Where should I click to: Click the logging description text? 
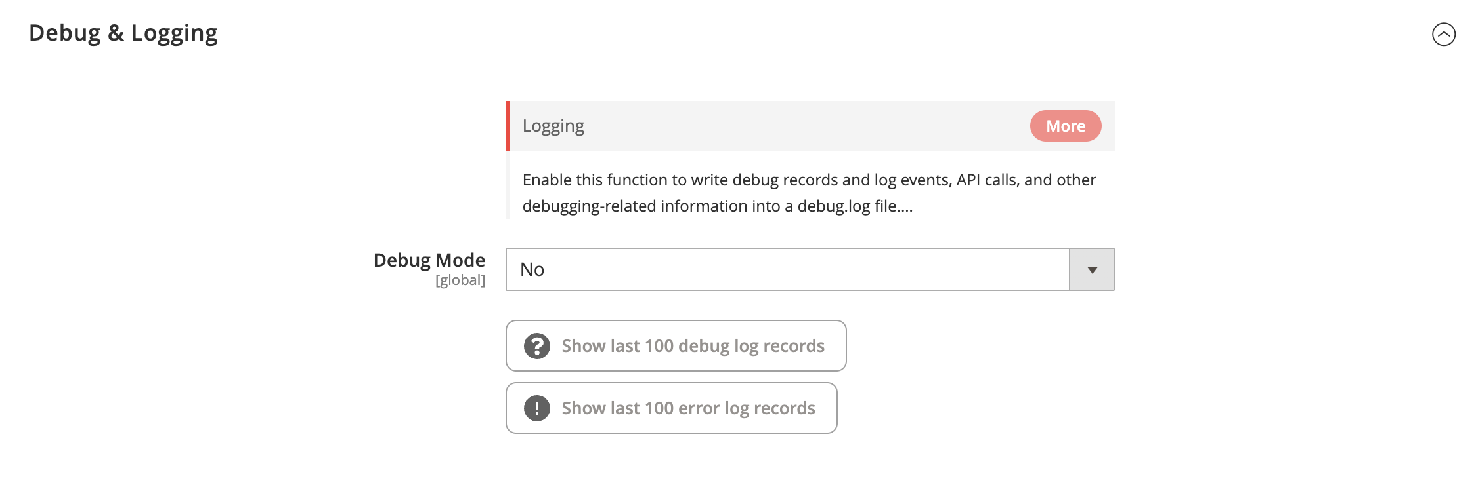[x=809, y=193]
